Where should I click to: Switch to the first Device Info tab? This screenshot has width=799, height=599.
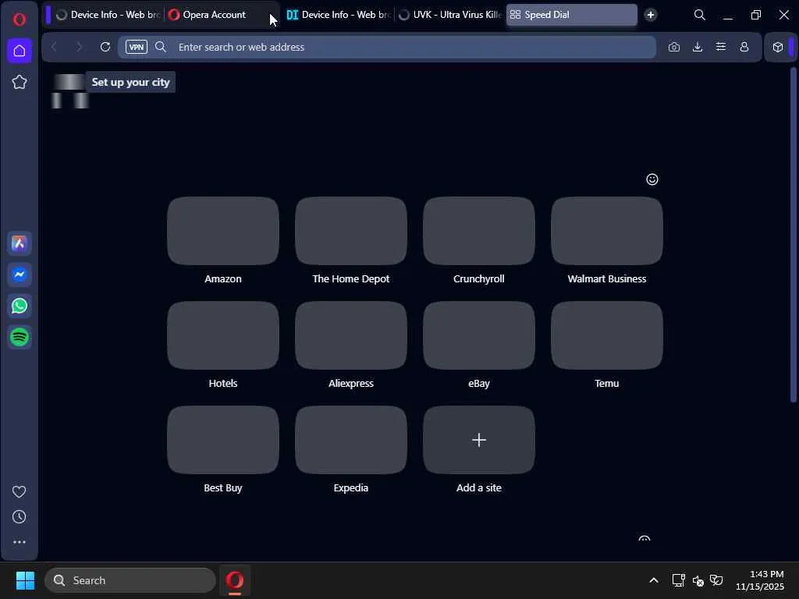108,15
